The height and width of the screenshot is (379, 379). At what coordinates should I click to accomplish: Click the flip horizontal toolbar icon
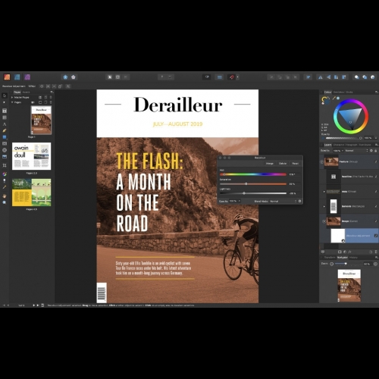[321, 77]
